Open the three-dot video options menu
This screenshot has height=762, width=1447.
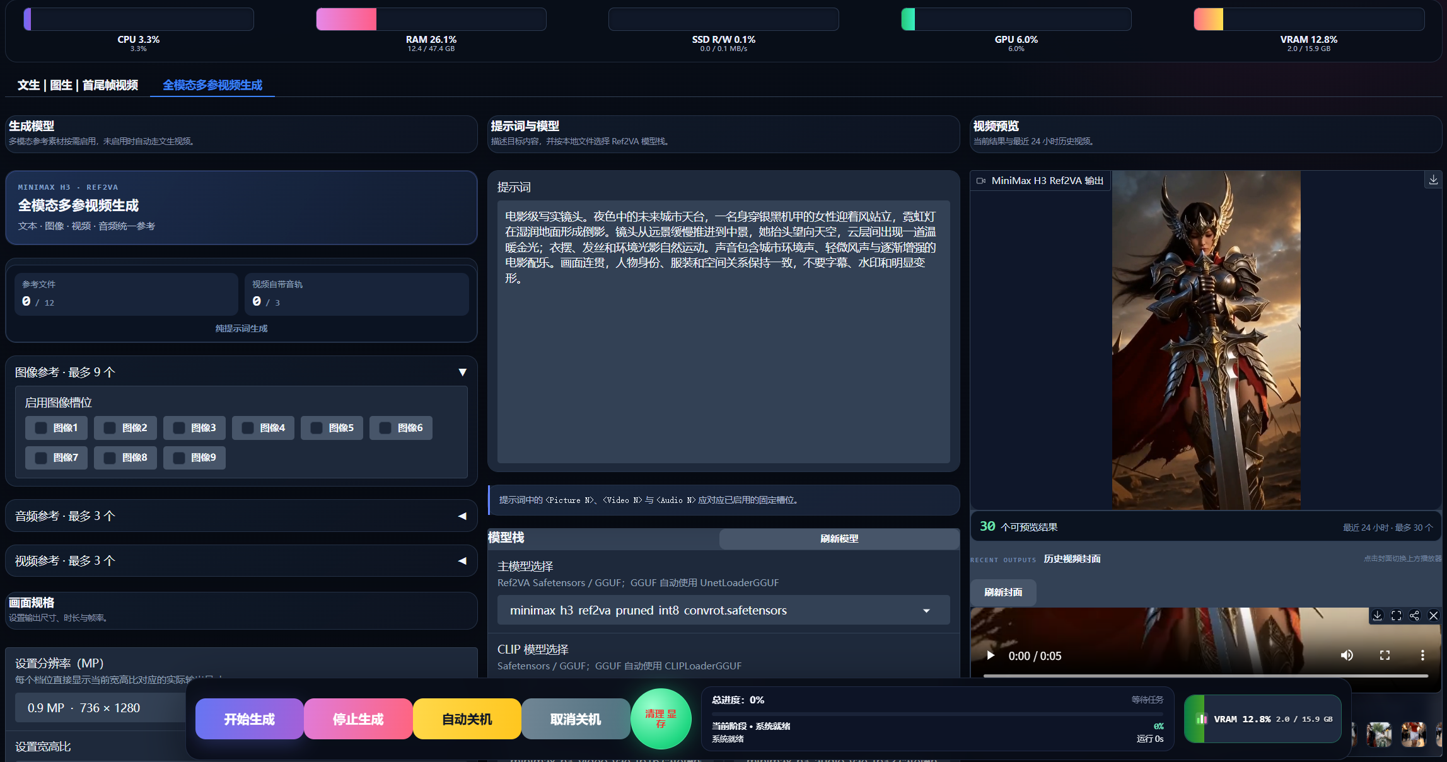(x=1422, y=655)
